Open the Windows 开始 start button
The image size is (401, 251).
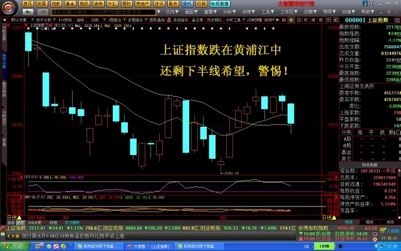click(x=15, y=246)
